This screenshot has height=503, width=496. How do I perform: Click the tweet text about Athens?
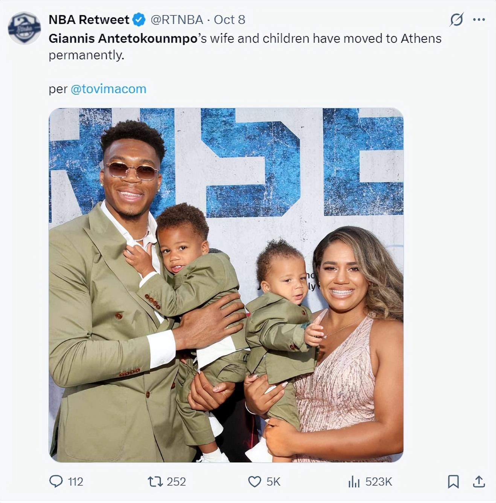tap(245, 47)
